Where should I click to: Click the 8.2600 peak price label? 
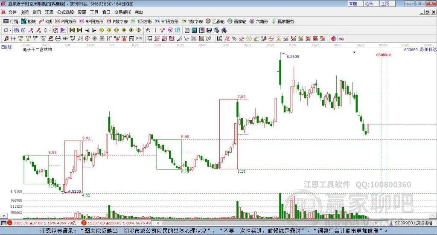[x=293, y=57]
